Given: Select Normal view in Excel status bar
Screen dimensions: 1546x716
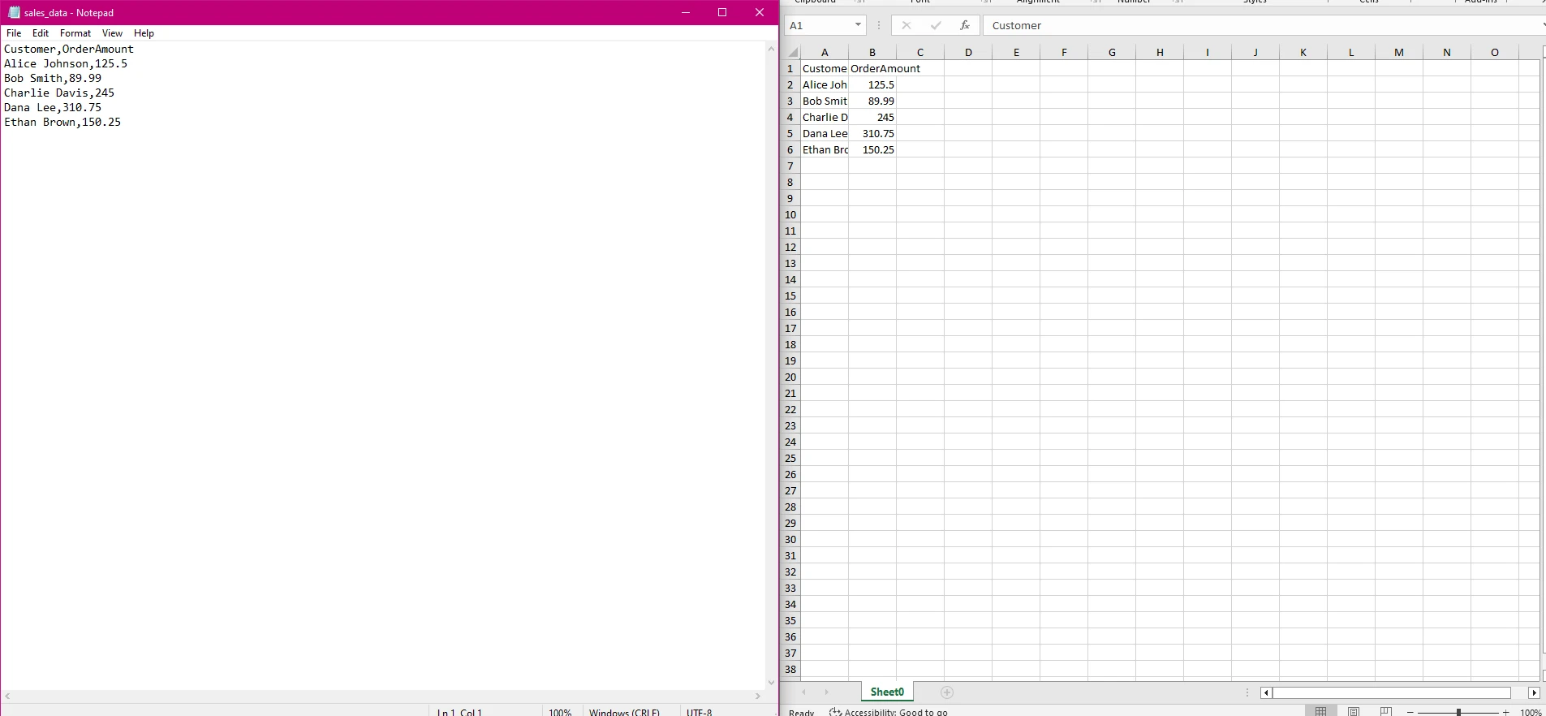Looking at the screenshot, I should tap(1321, 712).
